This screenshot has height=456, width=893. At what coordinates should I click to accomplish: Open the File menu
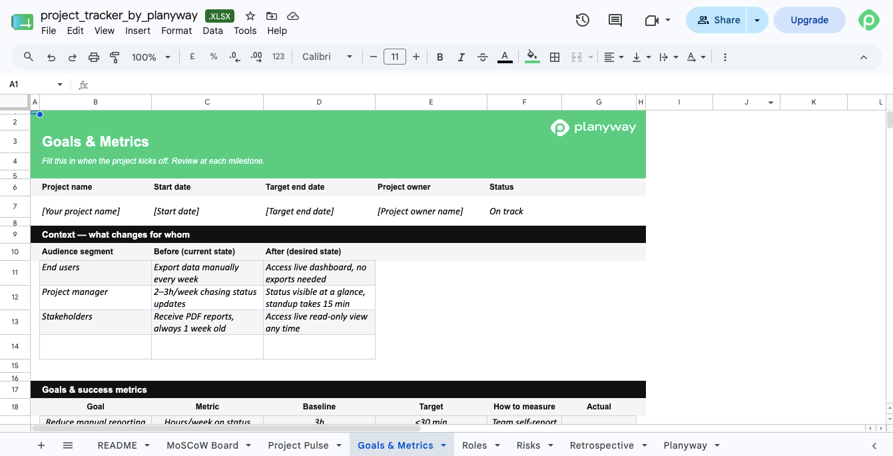[49, 31]
